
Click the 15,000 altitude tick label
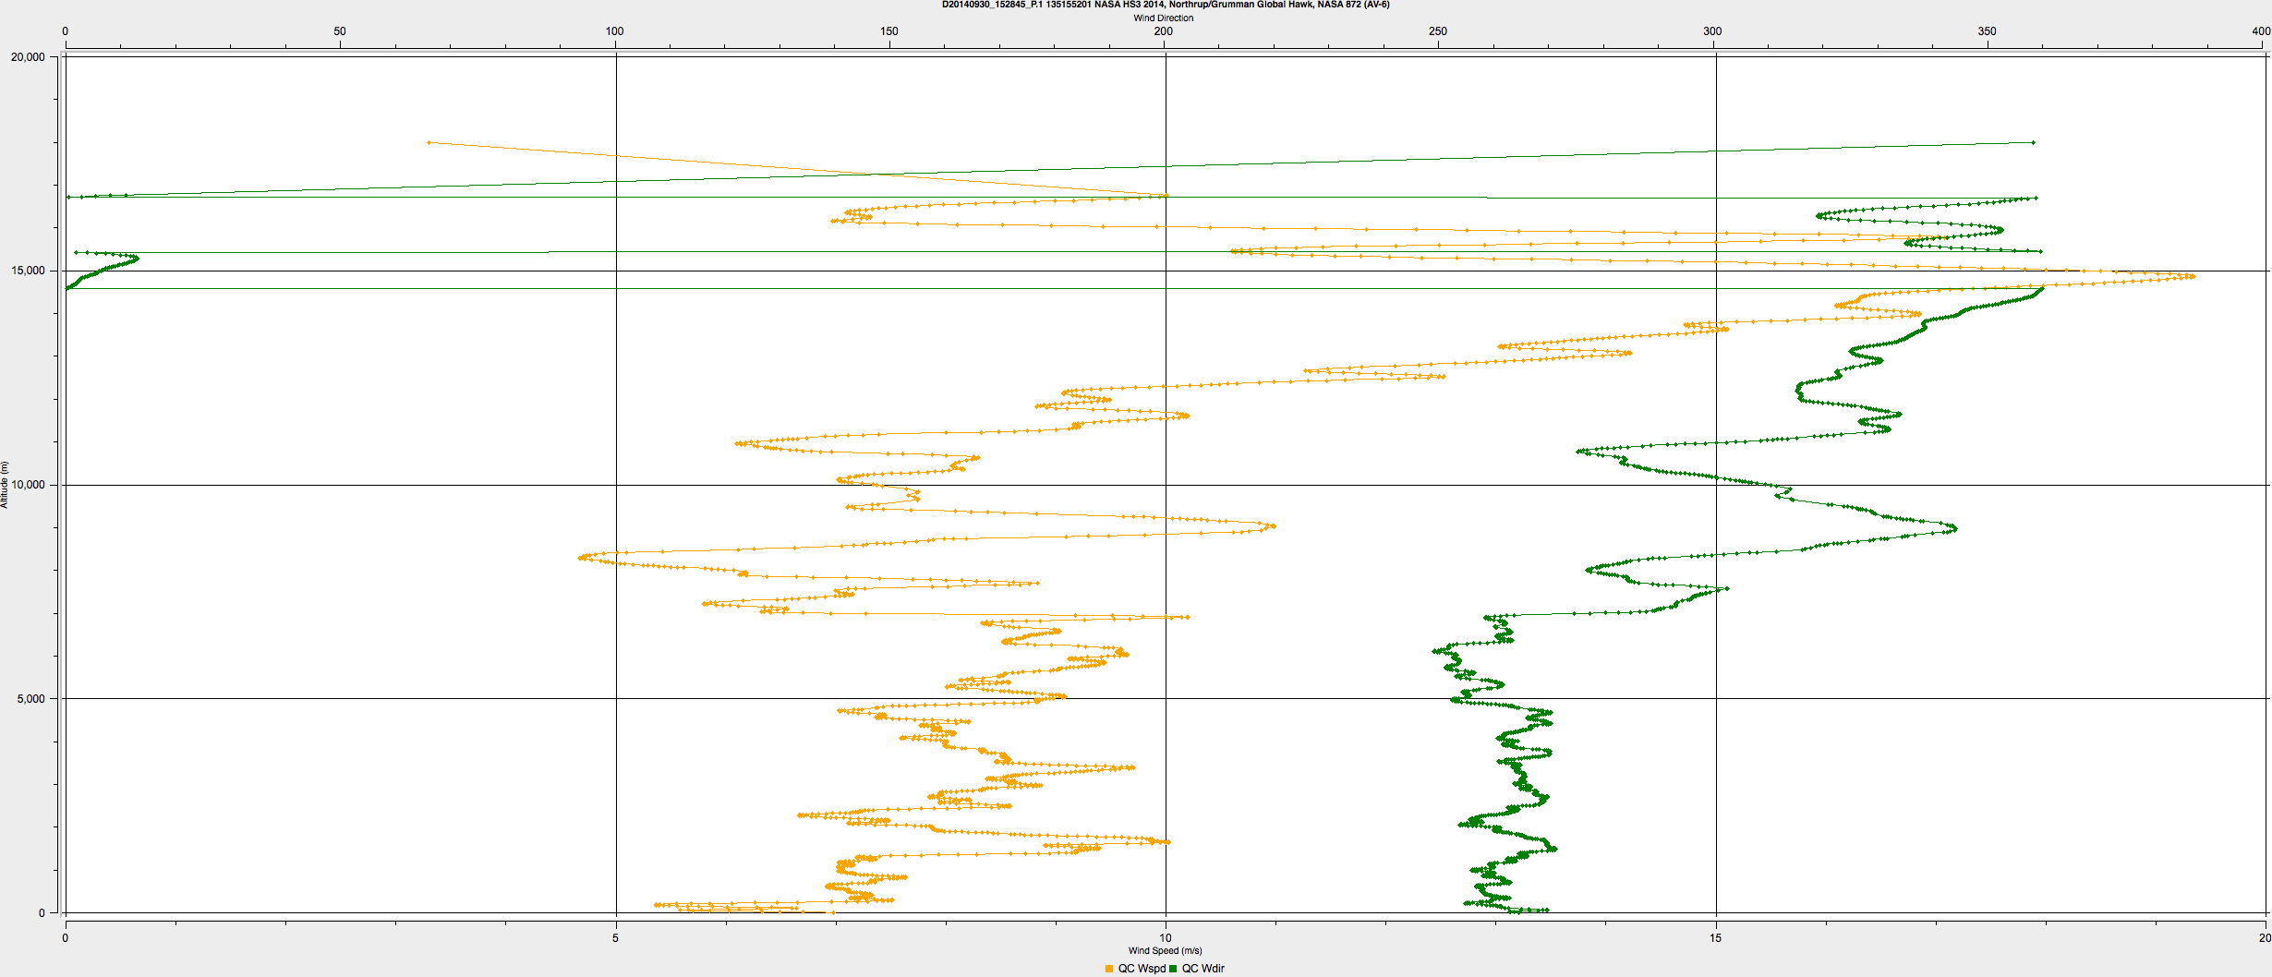point(28,271)
